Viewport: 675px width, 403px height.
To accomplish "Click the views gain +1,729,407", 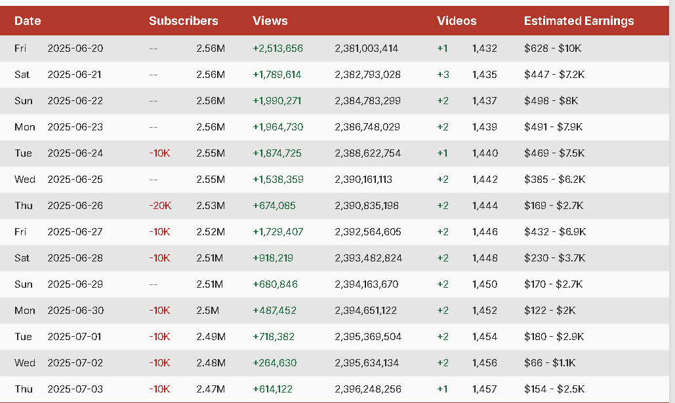I will [x=277, y=232].
